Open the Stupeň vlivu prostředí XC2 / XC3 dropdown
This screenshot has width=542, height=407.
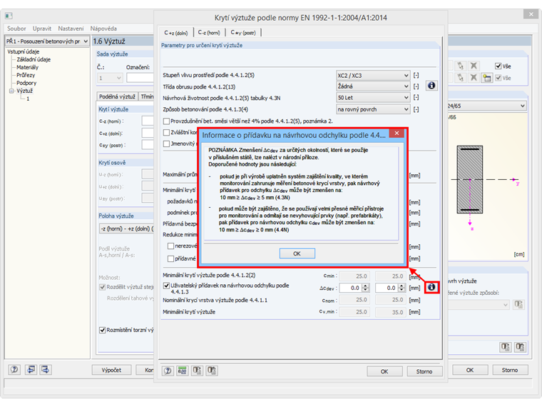(373, 76)
